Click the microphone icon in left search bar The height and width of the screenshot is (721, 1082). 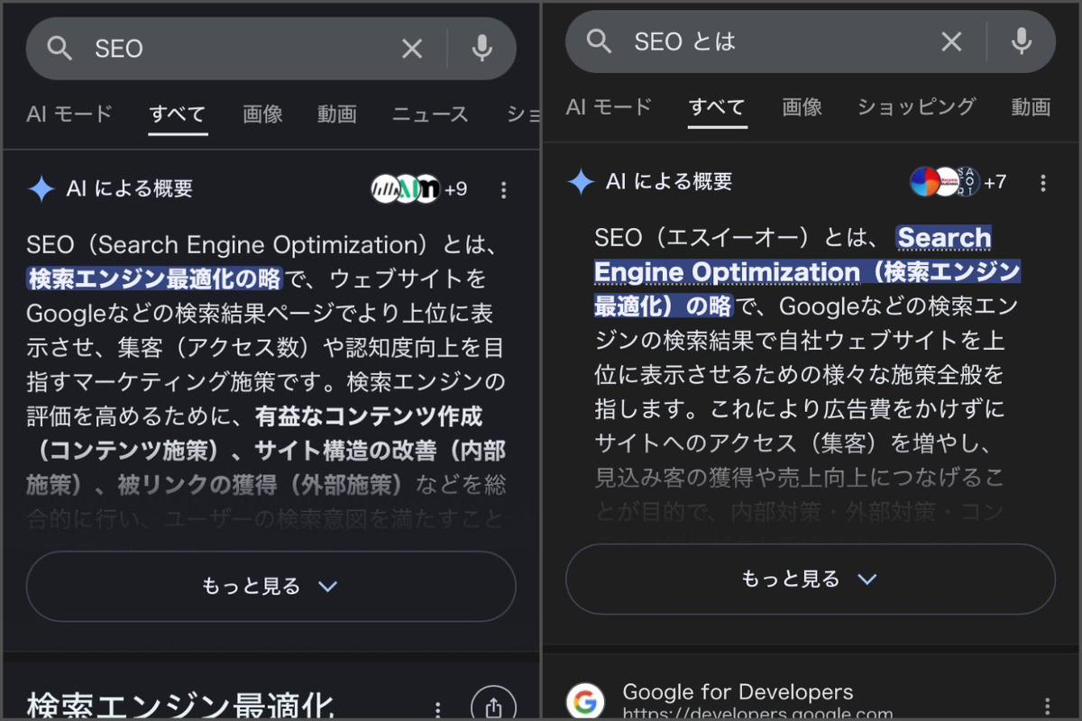coord(482,49)
